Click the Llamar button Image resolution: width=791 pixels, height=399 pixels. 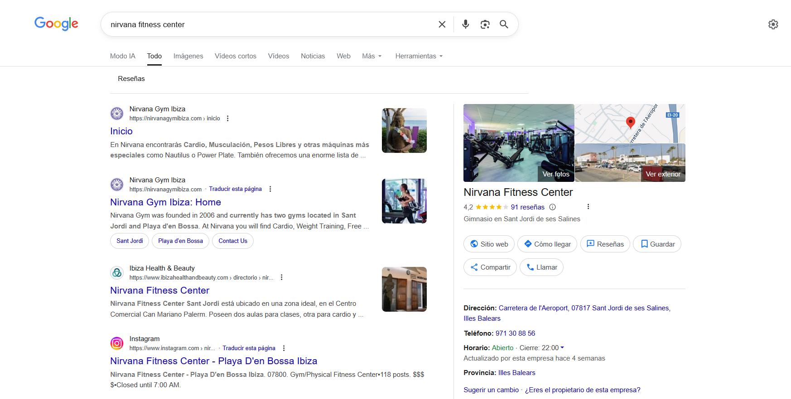pyautogui.click(x=541, y=267)
